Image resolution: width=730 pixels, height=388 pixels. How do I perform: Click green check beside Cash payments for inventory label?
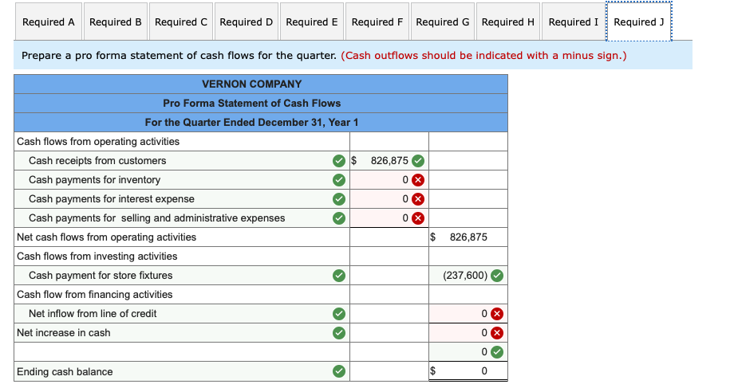[339, 180]
